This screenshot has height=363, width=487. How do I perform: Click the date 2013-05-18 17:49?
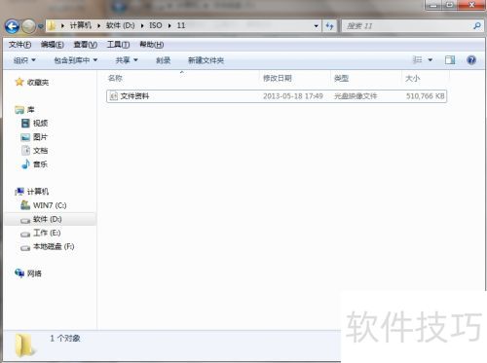[x=293, y=96]
